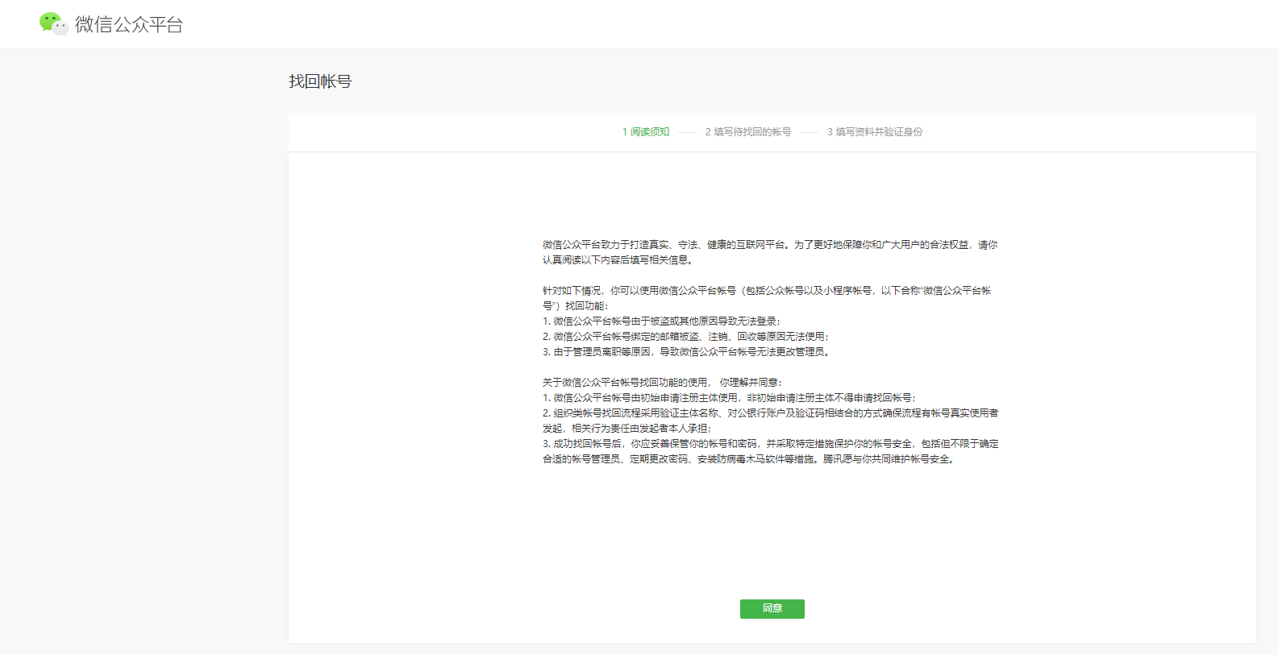Click the line 由于被盗或其他原因导致无法登录
The width and height of the screenshot is (1278, 655).
[661, 321]
